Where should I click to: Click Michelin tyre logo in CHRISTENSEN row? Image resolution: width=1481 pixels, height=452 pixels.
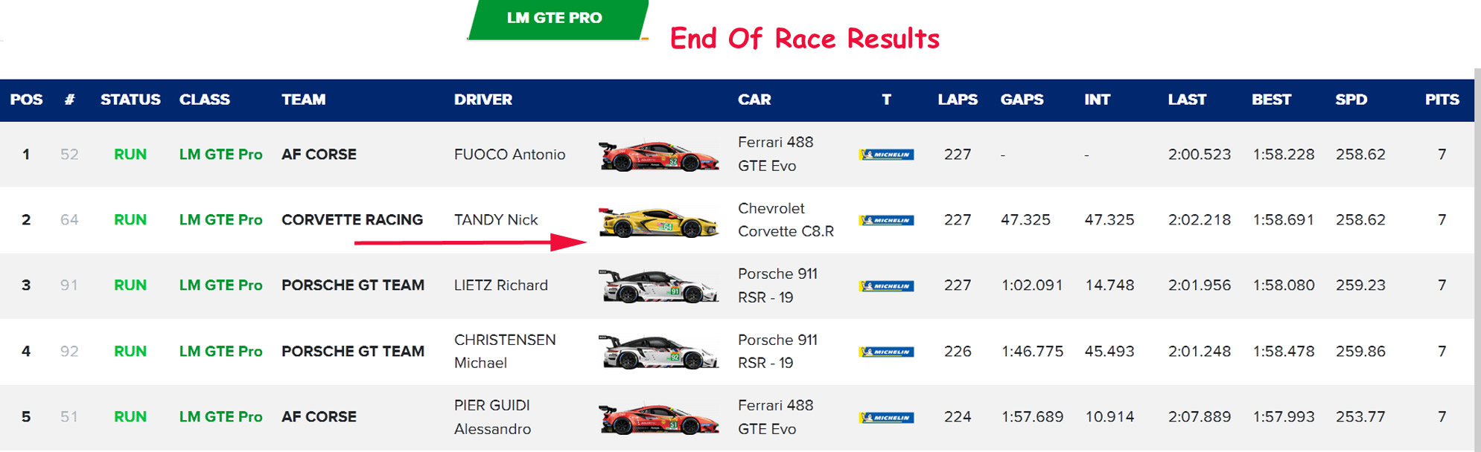pos(886,352)
